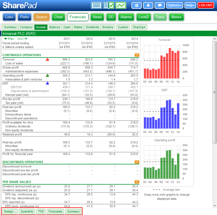Select the split list-and-chart layout icon
Image resolution: width=217 pixels, height=215 pixels.
pos(108,6)
